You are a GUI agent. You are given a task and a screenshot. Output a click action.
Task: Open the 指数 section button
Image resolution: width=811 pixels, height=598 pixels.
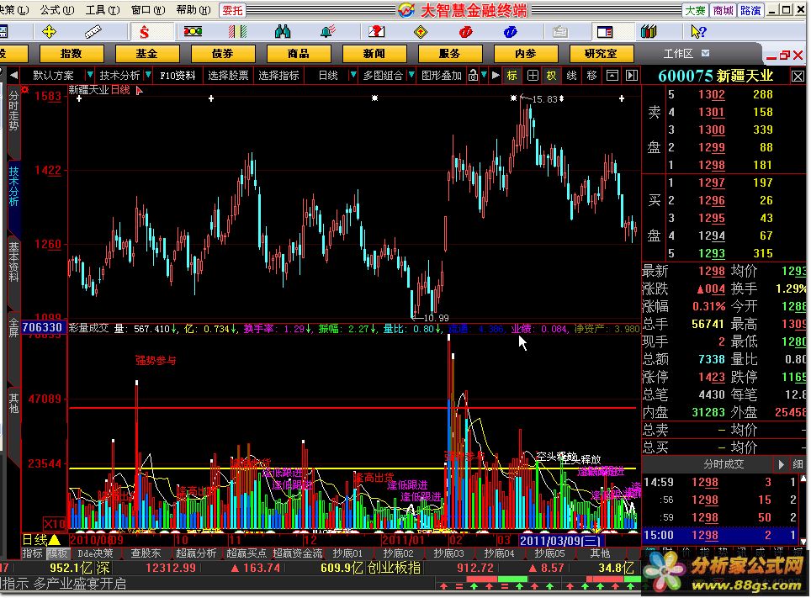click(72, 53)
